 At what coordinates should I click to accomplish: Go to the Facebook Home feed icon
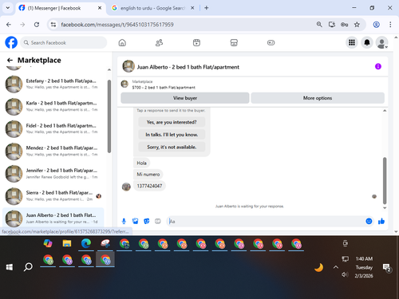(x=122, y=42)
